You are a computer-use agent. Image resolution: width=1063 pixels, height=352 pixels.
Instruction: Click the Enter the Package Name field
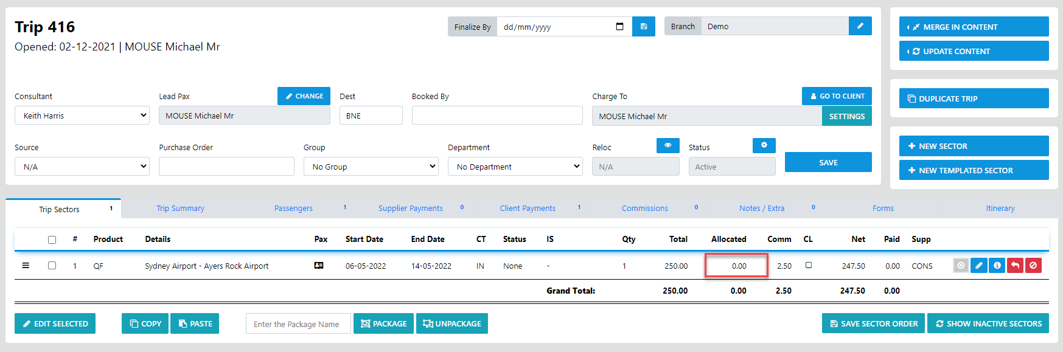(x=298, y=324)
